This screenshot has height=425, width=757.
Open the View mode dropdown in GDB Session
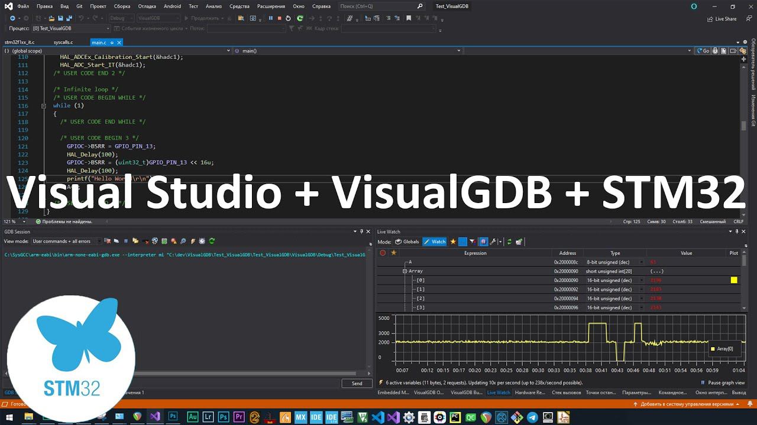tap(66, 241)
